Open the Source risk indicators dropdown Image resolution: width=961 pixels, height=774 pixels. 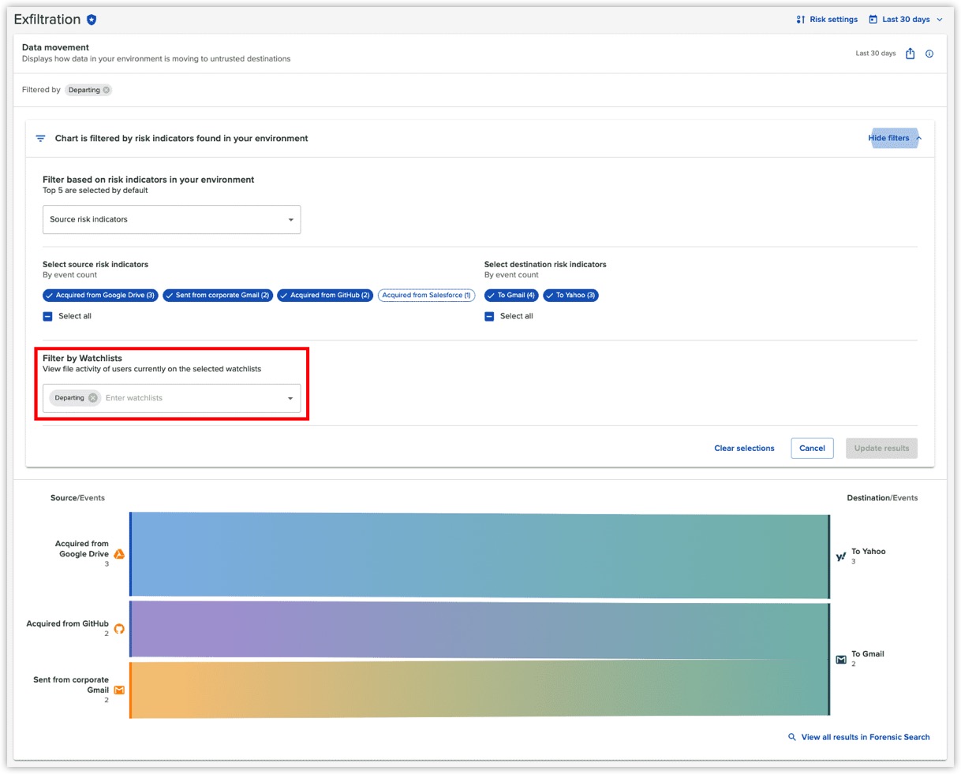coord(291,219)
